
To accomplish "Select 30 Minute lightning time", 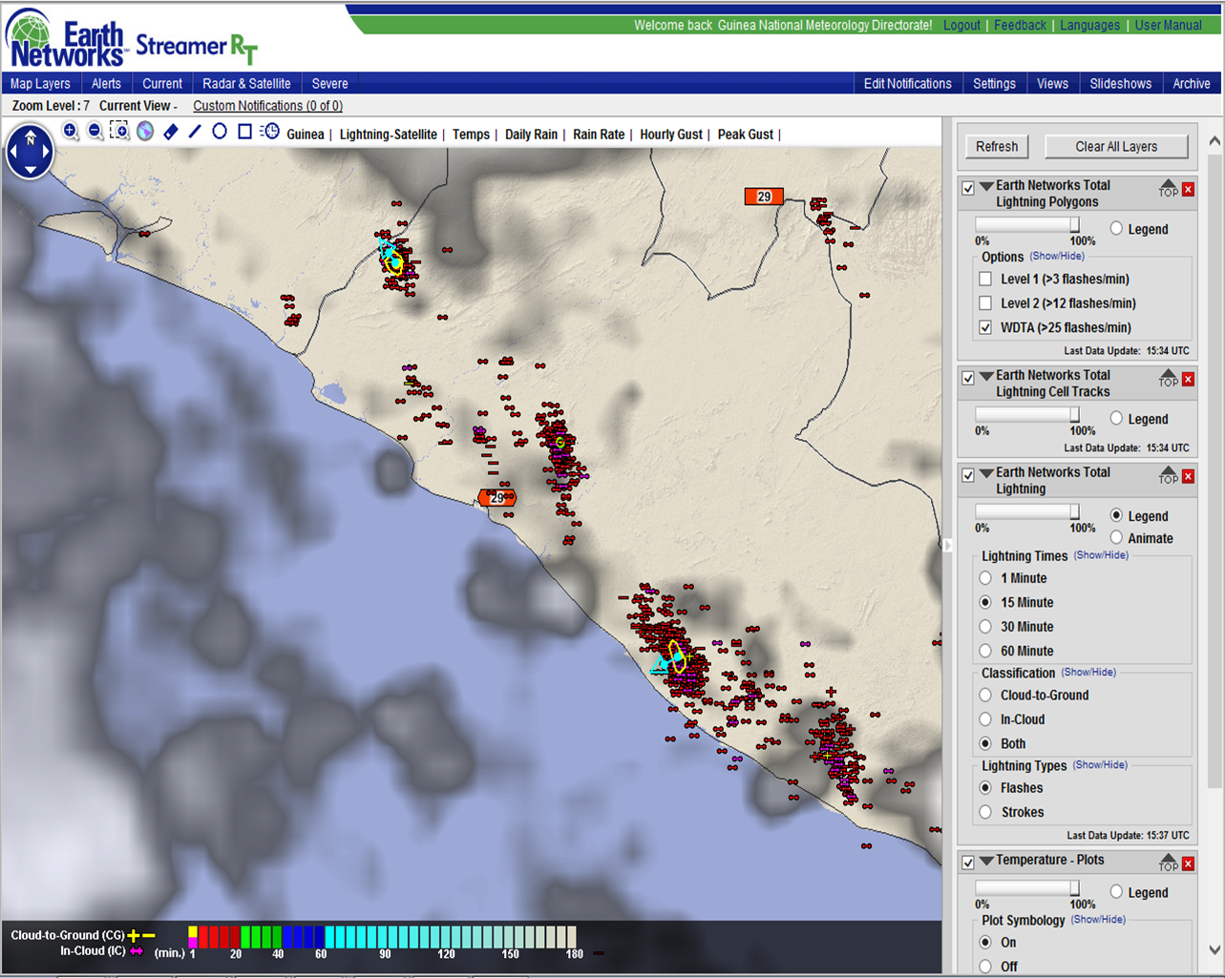I will click(985, 627).
